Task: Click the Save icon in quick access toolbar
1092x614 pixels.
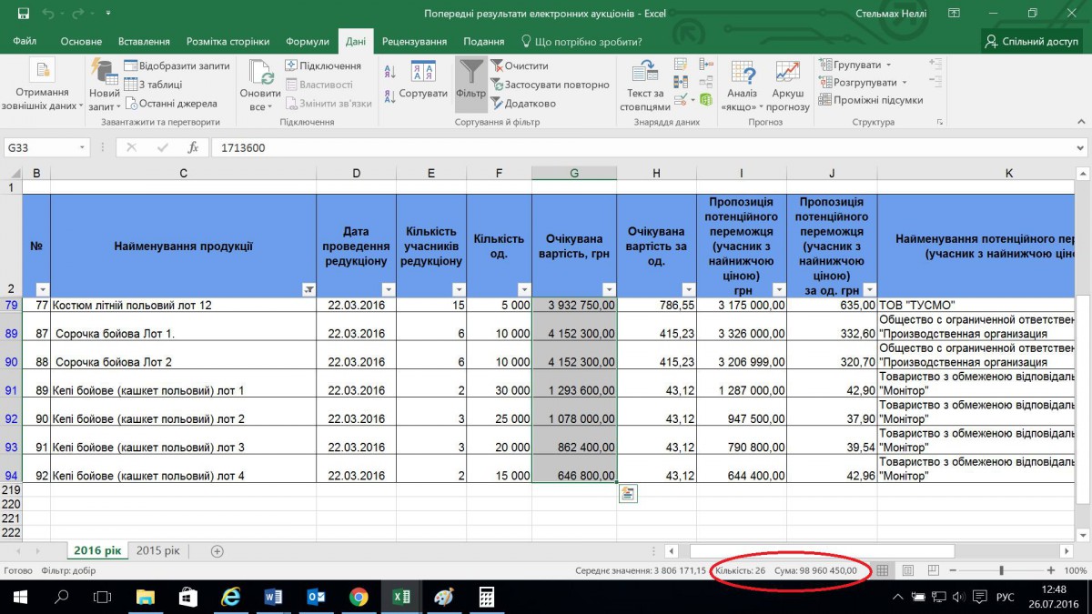Action: coord(23,14)
